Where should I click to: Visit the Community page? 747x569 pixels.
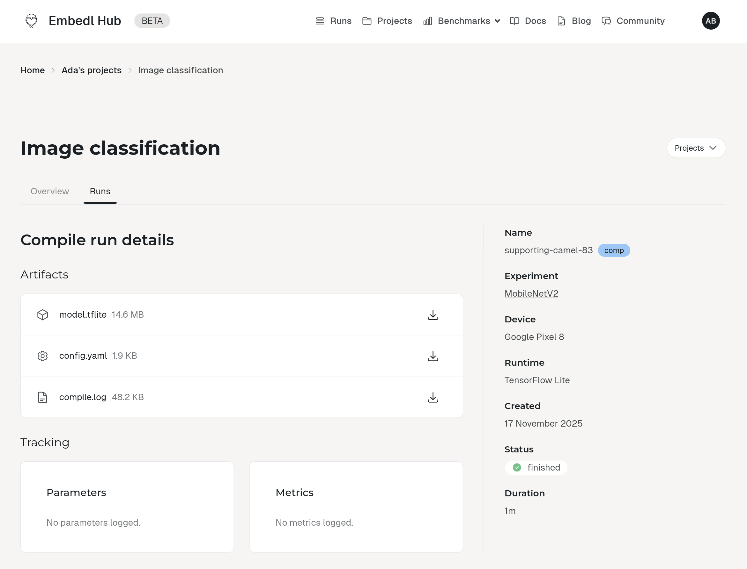tap(633, 21)
